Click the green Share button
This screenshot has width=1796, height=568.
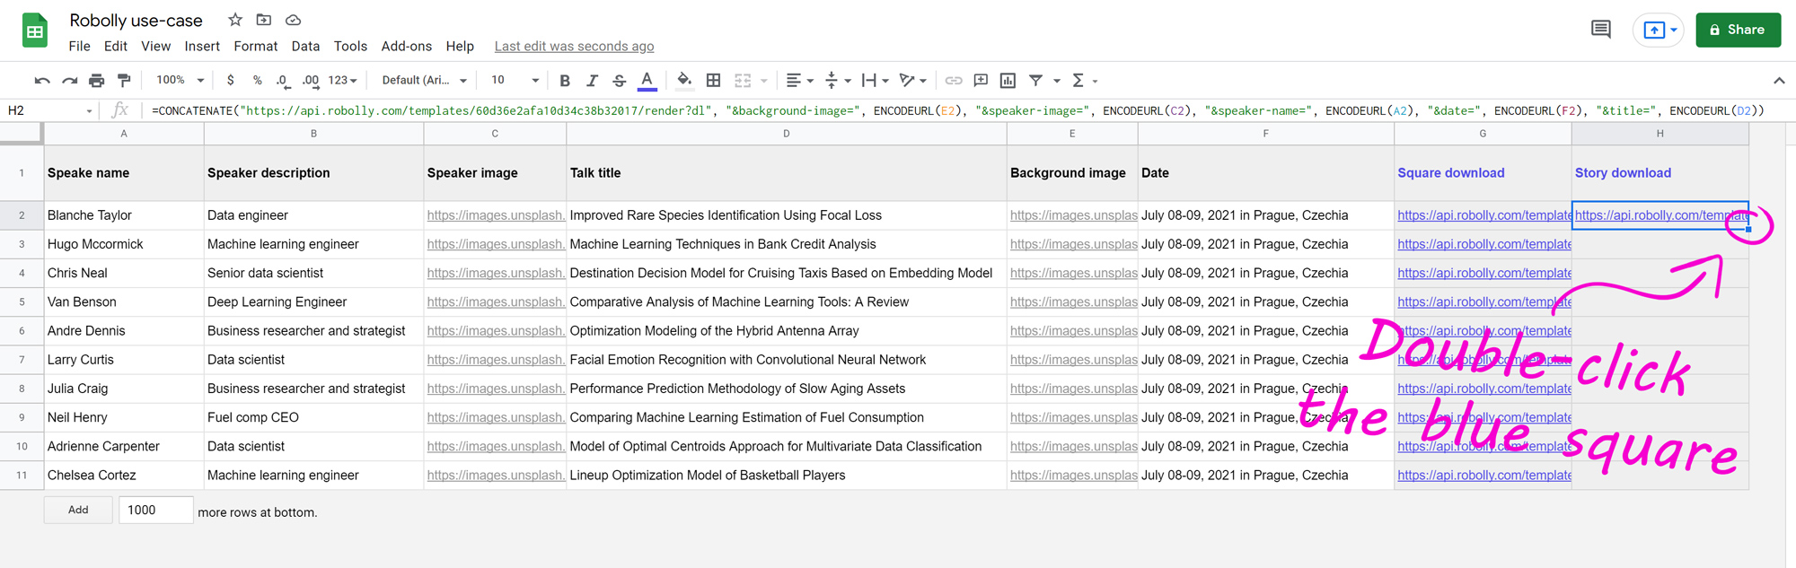pyautogui.click(x=1737, y=30)
